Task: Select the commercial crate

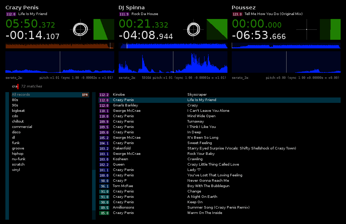Action: [50, 127]
